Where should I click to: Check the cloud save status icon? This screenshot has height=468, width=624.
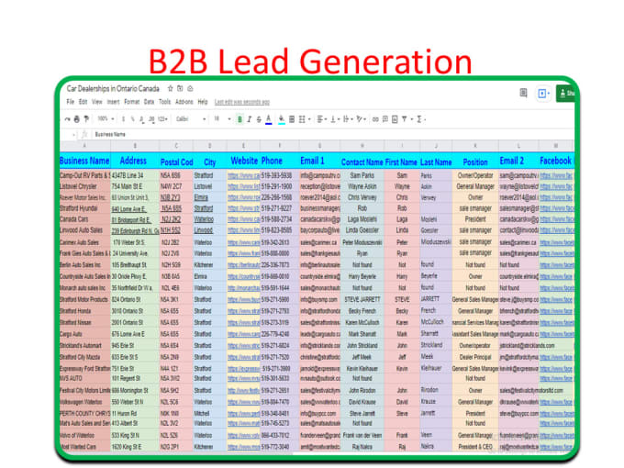tap(190, 88)
